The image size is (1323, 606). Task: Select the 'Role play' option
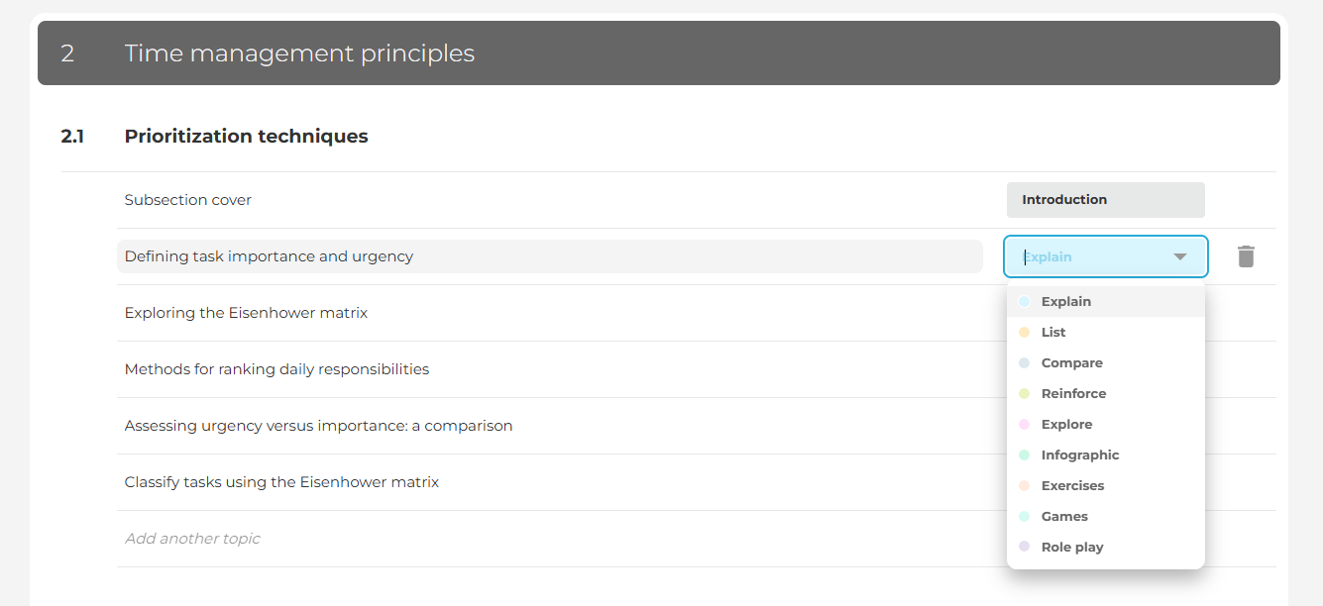[1071, 548]
